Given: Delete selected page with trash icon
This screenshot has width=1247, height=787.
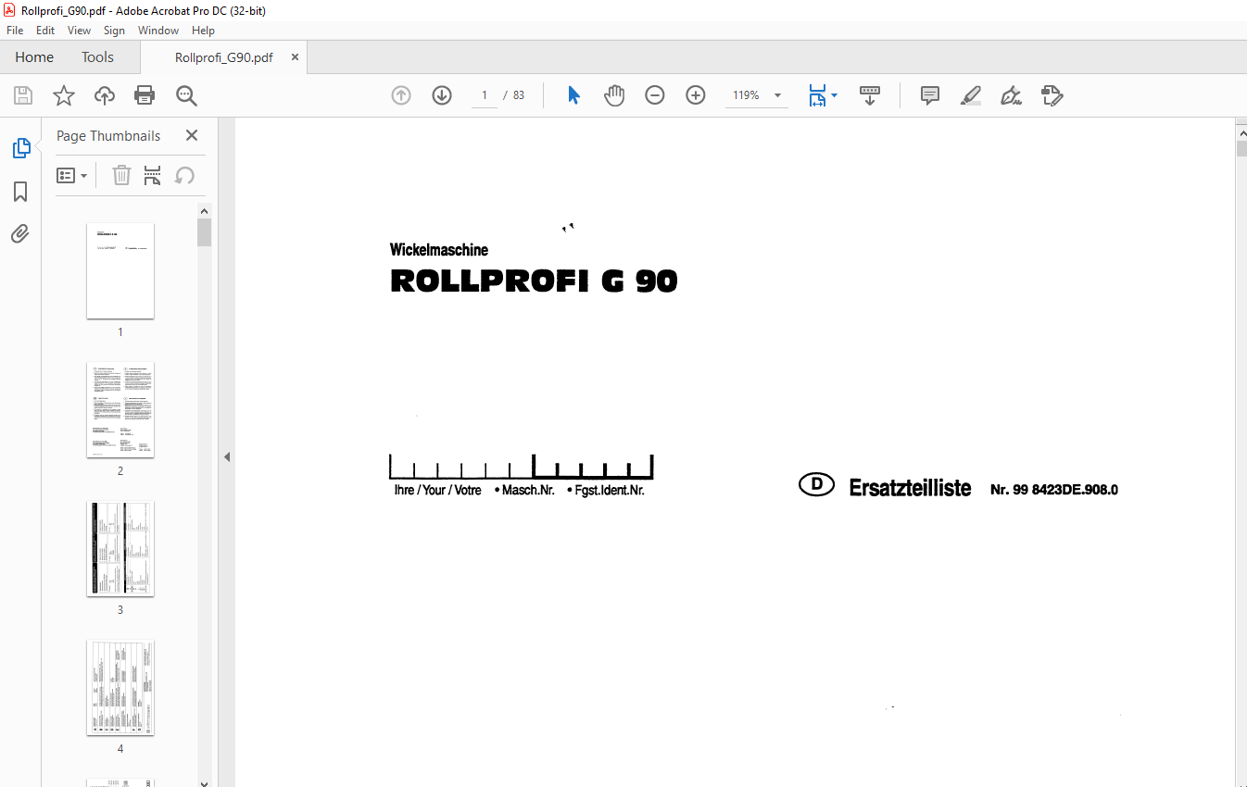Looking at the screenshot, I should point(121,175).
